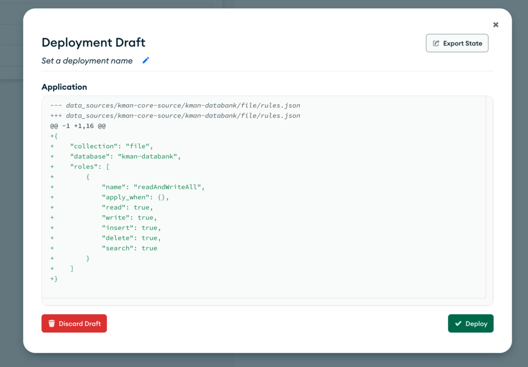This screenshot has width=528, height=367.
Task: Close the Deployment Draft dialog
Action: pos(496,25)
